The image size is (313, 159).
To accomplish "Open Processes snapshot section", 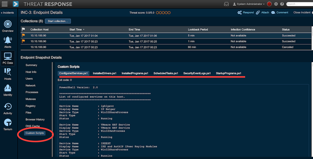I will click(32, 92).
